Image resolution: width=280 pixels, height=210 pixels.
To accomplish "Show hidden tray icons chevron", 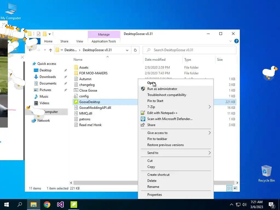I will point(231,205).
